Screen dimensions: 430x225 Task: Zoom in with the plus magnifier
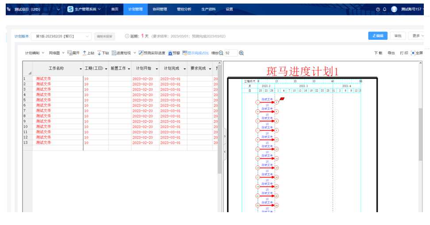242,53
